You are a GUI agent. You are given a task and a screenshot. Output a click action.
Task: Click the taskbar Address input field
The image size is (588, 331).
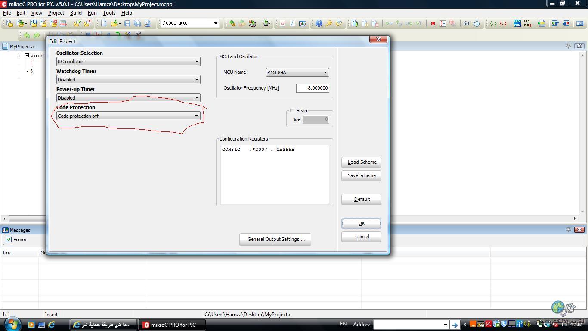(x=408, y=325)
